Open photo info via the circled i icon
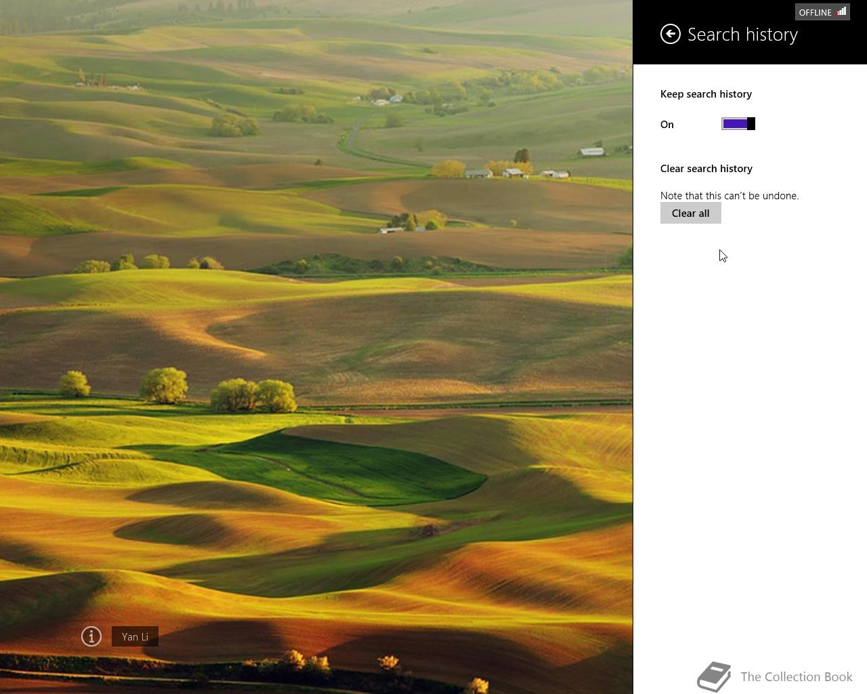867x694 pixels. 91,636
